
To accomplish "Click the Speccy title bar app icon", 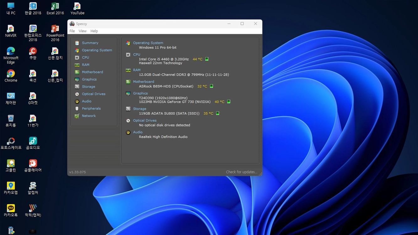I will tap(72, 24).
